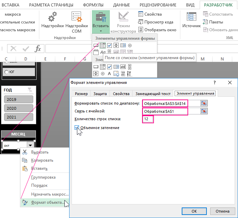Expand the Группировка submenu in context menu
238x218 pixels.
point(43,177)
